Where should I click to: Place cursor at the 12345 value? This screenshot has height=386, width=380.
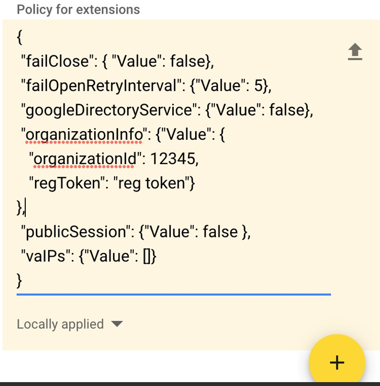point(173,158)
